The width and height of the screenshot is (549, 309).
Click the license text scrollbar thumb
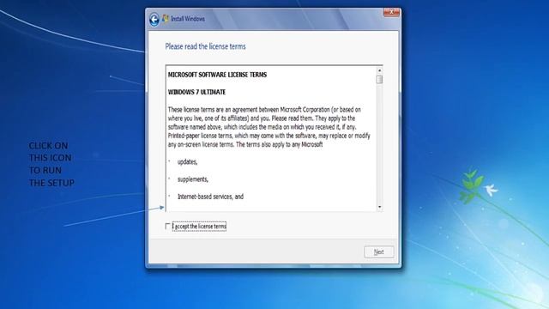(x=379, y=80)
